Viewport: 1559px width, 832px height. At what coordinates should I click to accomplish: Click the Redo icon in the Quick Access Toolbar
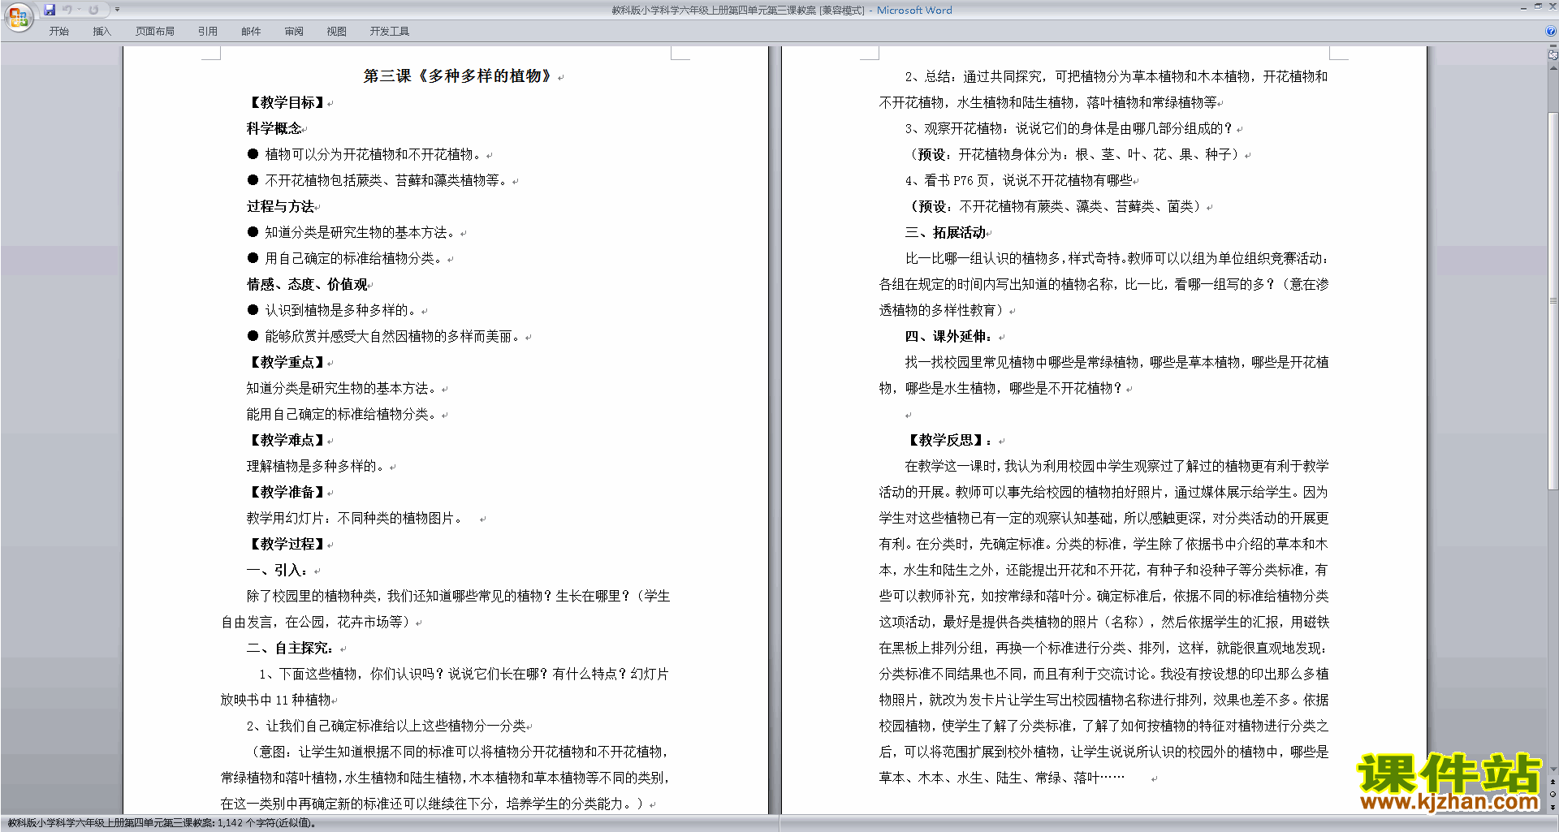click(x=94, y=10)
